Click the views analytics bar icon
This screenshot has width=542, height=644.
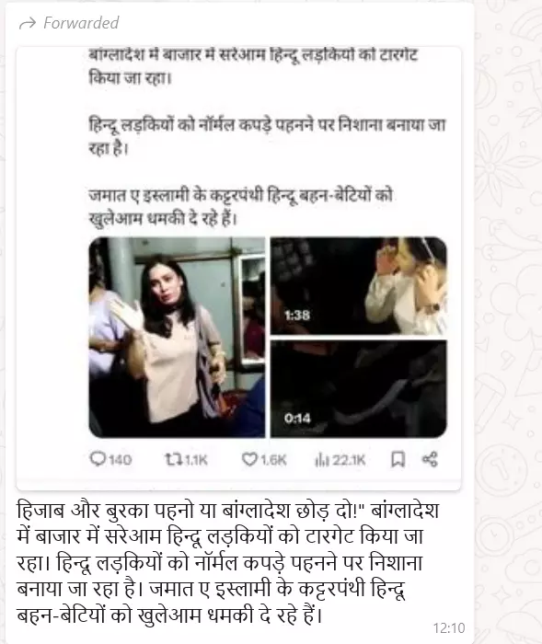322,460
